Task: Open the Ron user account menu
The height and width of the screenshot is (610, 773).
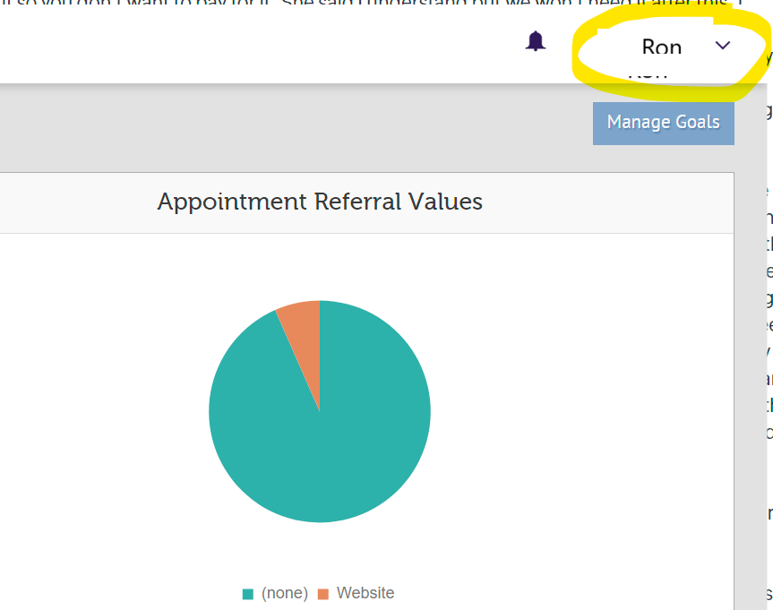Action: tap(662, 47)
